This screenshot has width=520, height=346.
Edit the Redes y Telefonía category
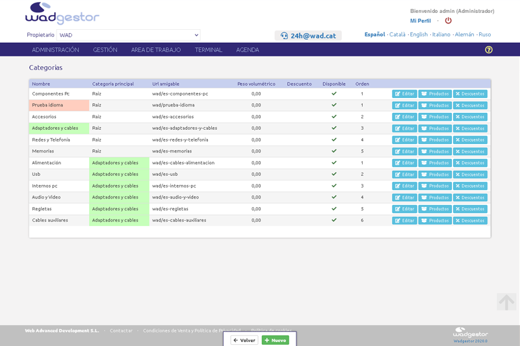(x=404, y=140)
